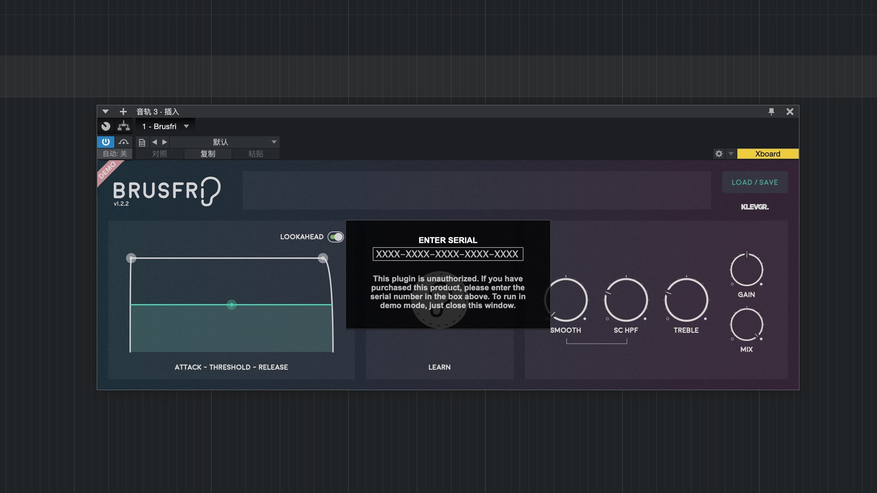The height and width of the screenshot is (493, 877).
Task: Click the 对照 compare button
Action: point(159,154)
